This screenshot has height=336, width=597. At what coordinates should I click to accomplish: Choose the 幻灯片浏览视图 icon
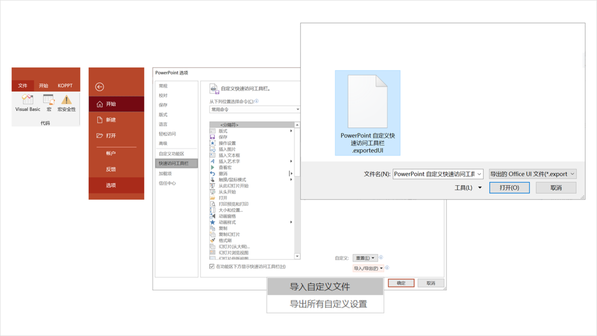click(x=212, y=253)
